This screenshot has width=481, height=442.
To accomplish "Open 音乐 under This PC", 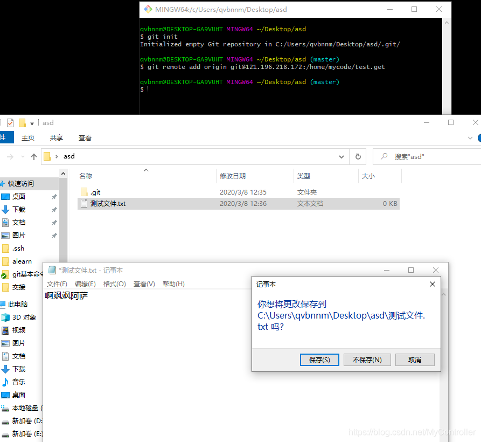I will 19,382.
